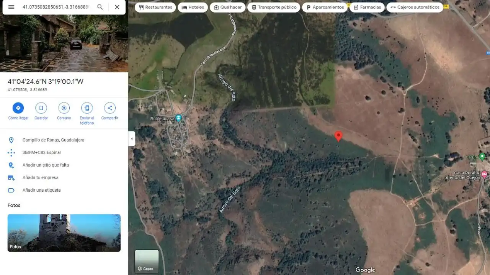Select the Farmacias filter chip
Screen dimensions: 490x275
tap(367, 7)
